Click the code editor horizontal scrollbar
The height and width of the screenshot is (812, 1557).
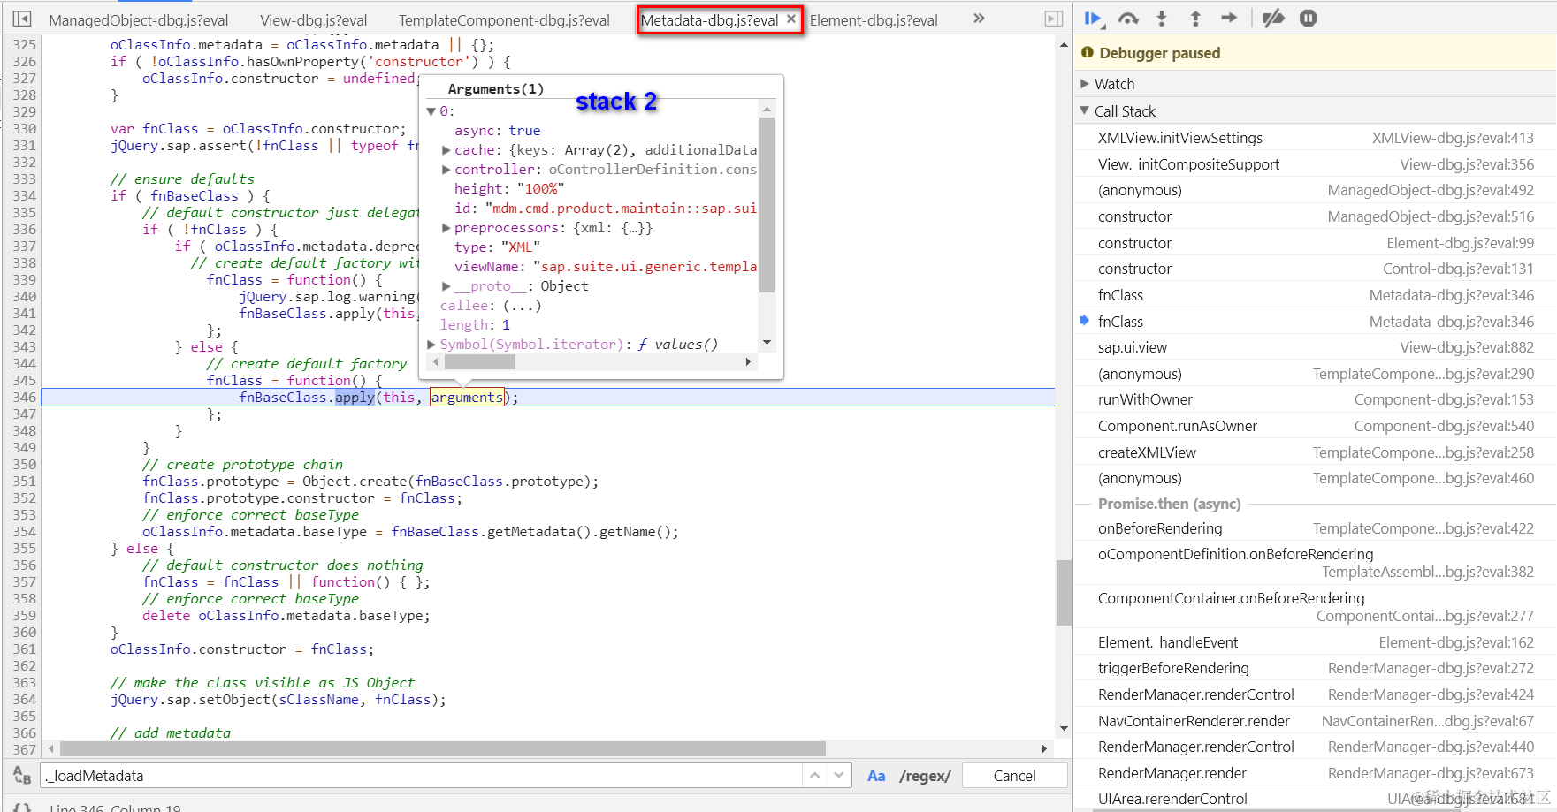pyautogui.click(x=442, y=748)
